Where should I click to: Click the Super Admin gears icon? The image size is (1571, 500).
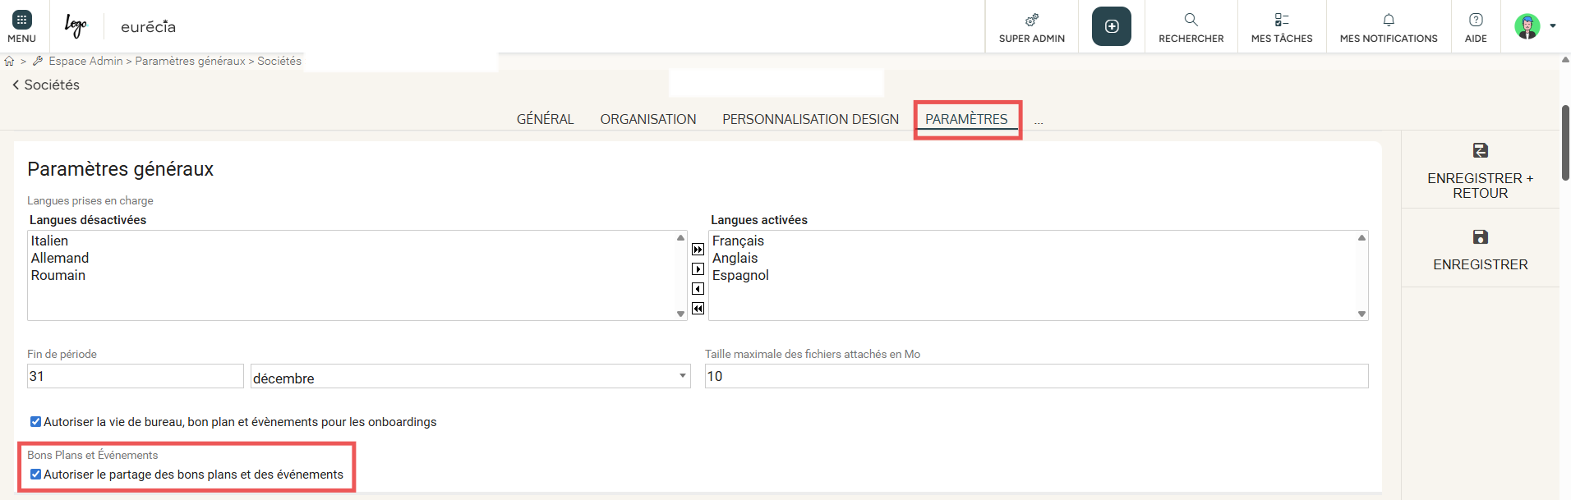point(1031,20)
